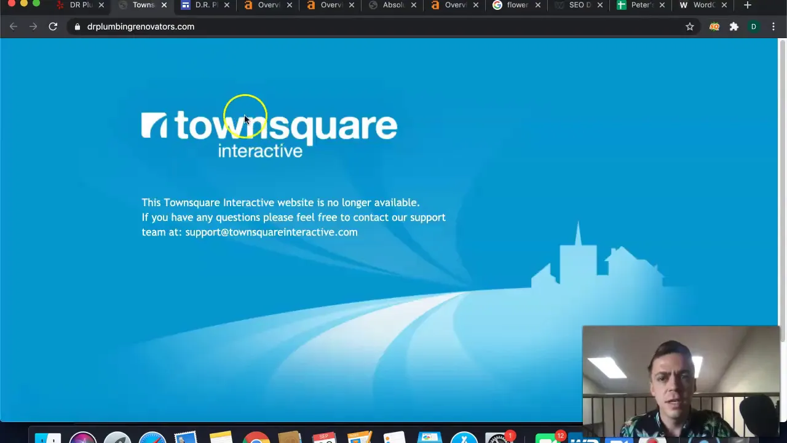This screenshot has width=787, height=443.
Task: Bookmark this page with the star icon
Action: click(x=690, y=26)
